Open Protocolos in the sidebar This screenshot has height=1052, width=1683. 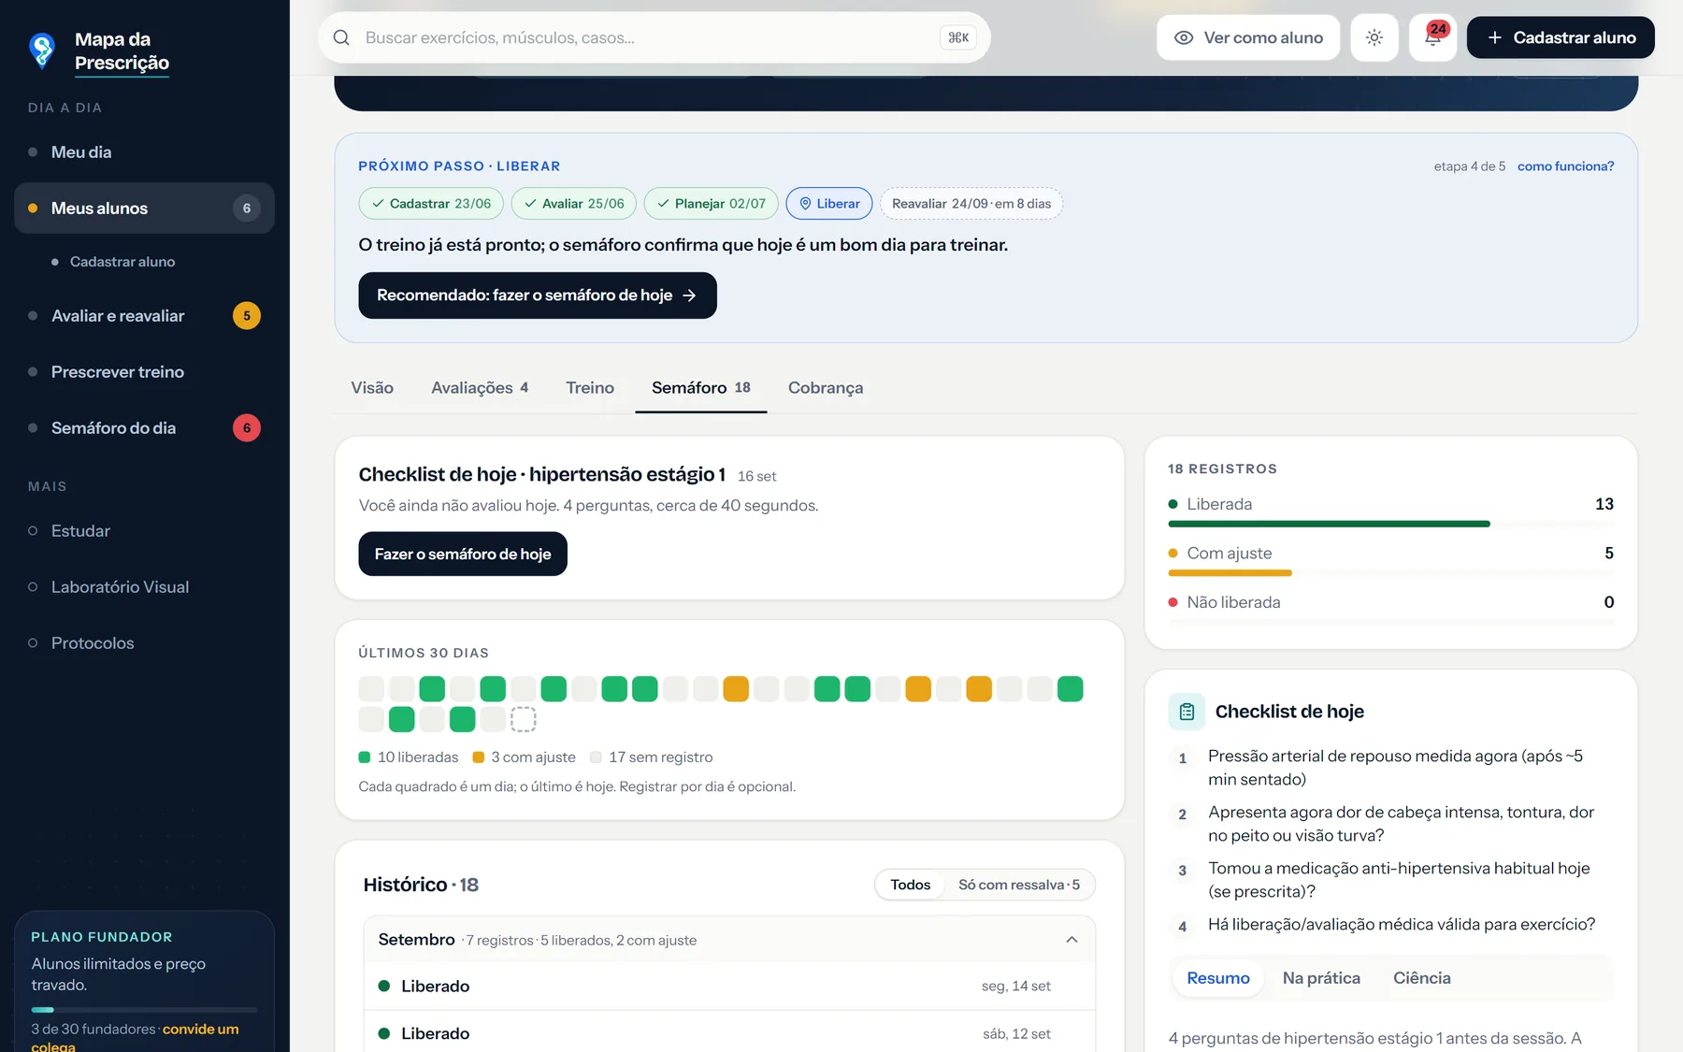(x=144, y=643)
